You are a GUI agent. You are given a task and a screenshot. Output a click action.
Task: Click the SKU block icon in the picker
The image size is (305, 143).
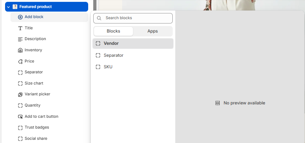98,67
